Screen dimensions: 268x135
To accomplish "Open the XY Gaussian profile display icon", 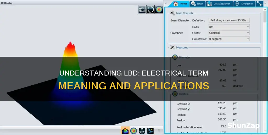I will coord(142,131).
